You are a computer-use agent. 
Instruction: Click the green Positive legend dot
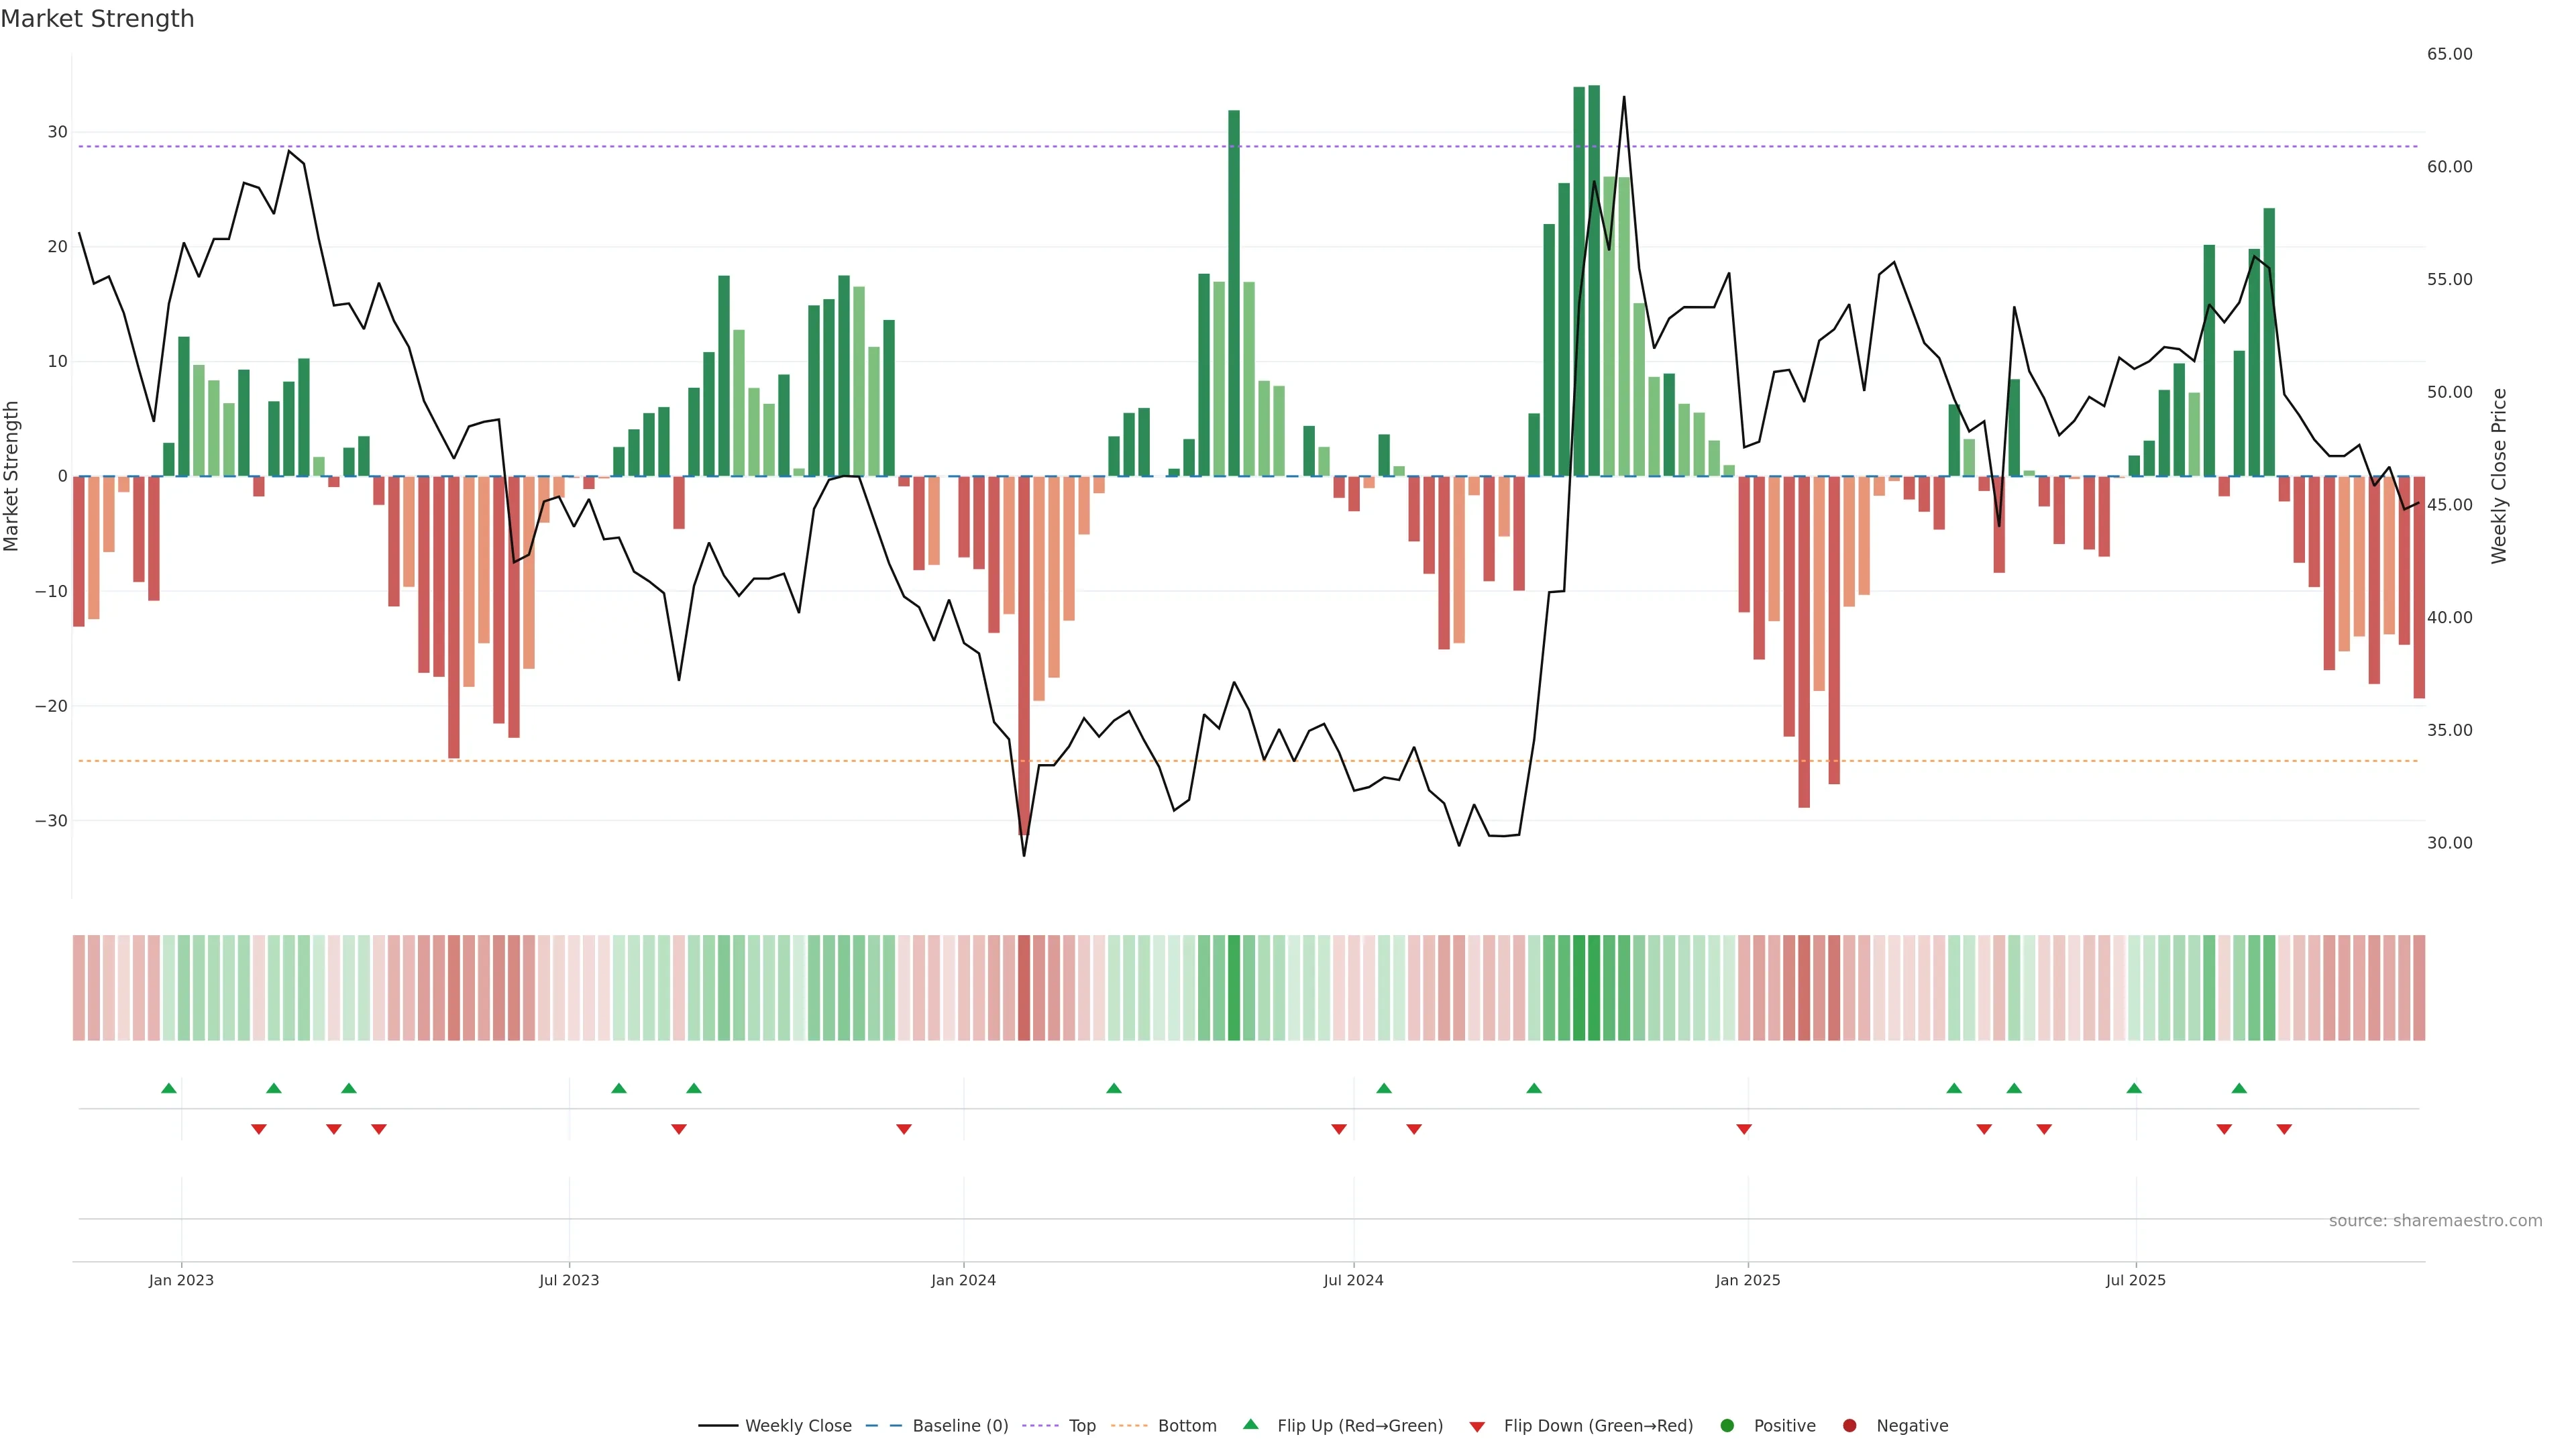(x=1727, y=1425)
